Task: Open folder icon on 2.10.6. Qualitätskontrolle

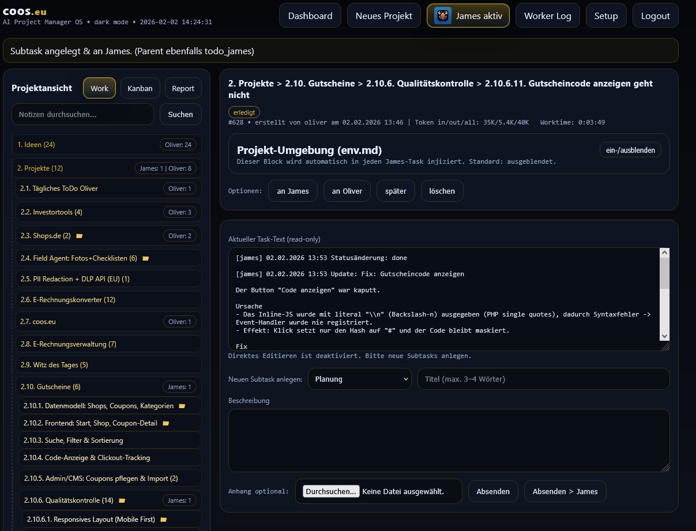Action: pyautogui.click(x=122, y=500)
